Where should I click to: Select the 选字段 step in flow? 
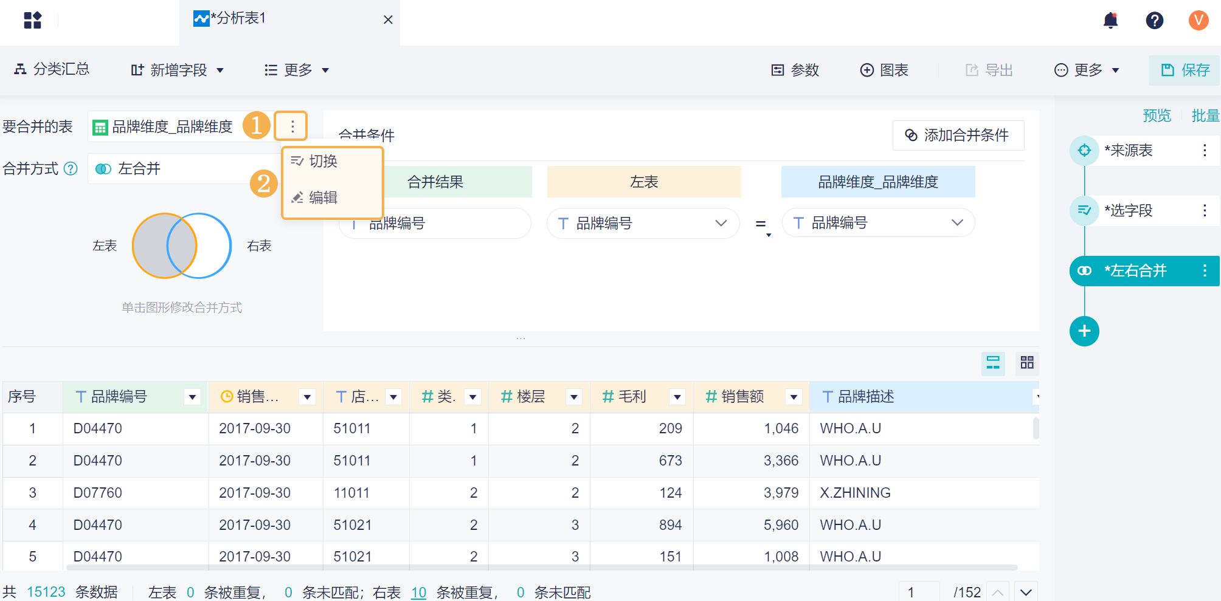point(1128,210)
